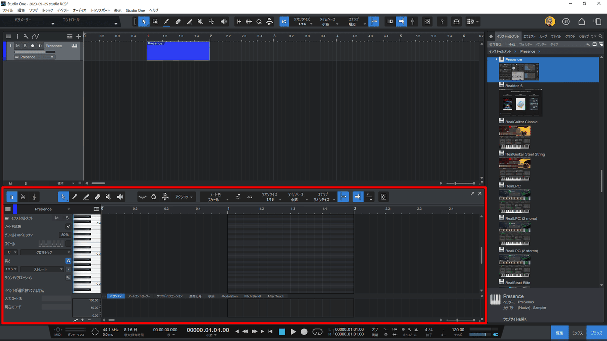
Task: Uncheck the audition notes checkbox
Action: (68, 226)
